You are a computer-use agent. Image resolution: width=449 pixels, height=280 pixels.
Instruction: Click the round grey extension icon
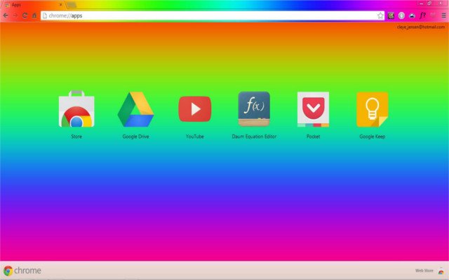[x=401, y=15]
